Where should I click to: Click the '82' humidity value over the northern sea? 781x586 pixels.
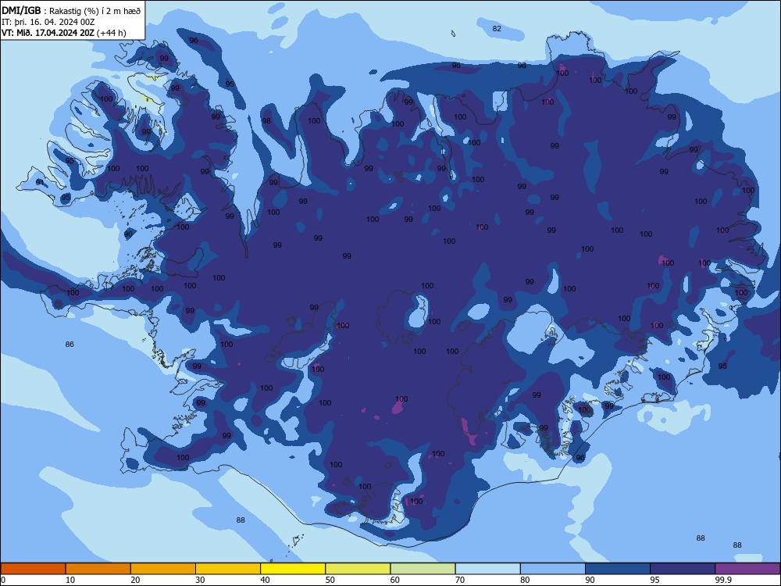click(x=497, y=28)
